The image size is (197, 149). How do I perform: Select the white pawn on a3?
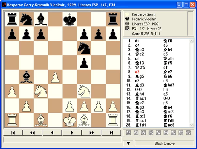point(12,91)
